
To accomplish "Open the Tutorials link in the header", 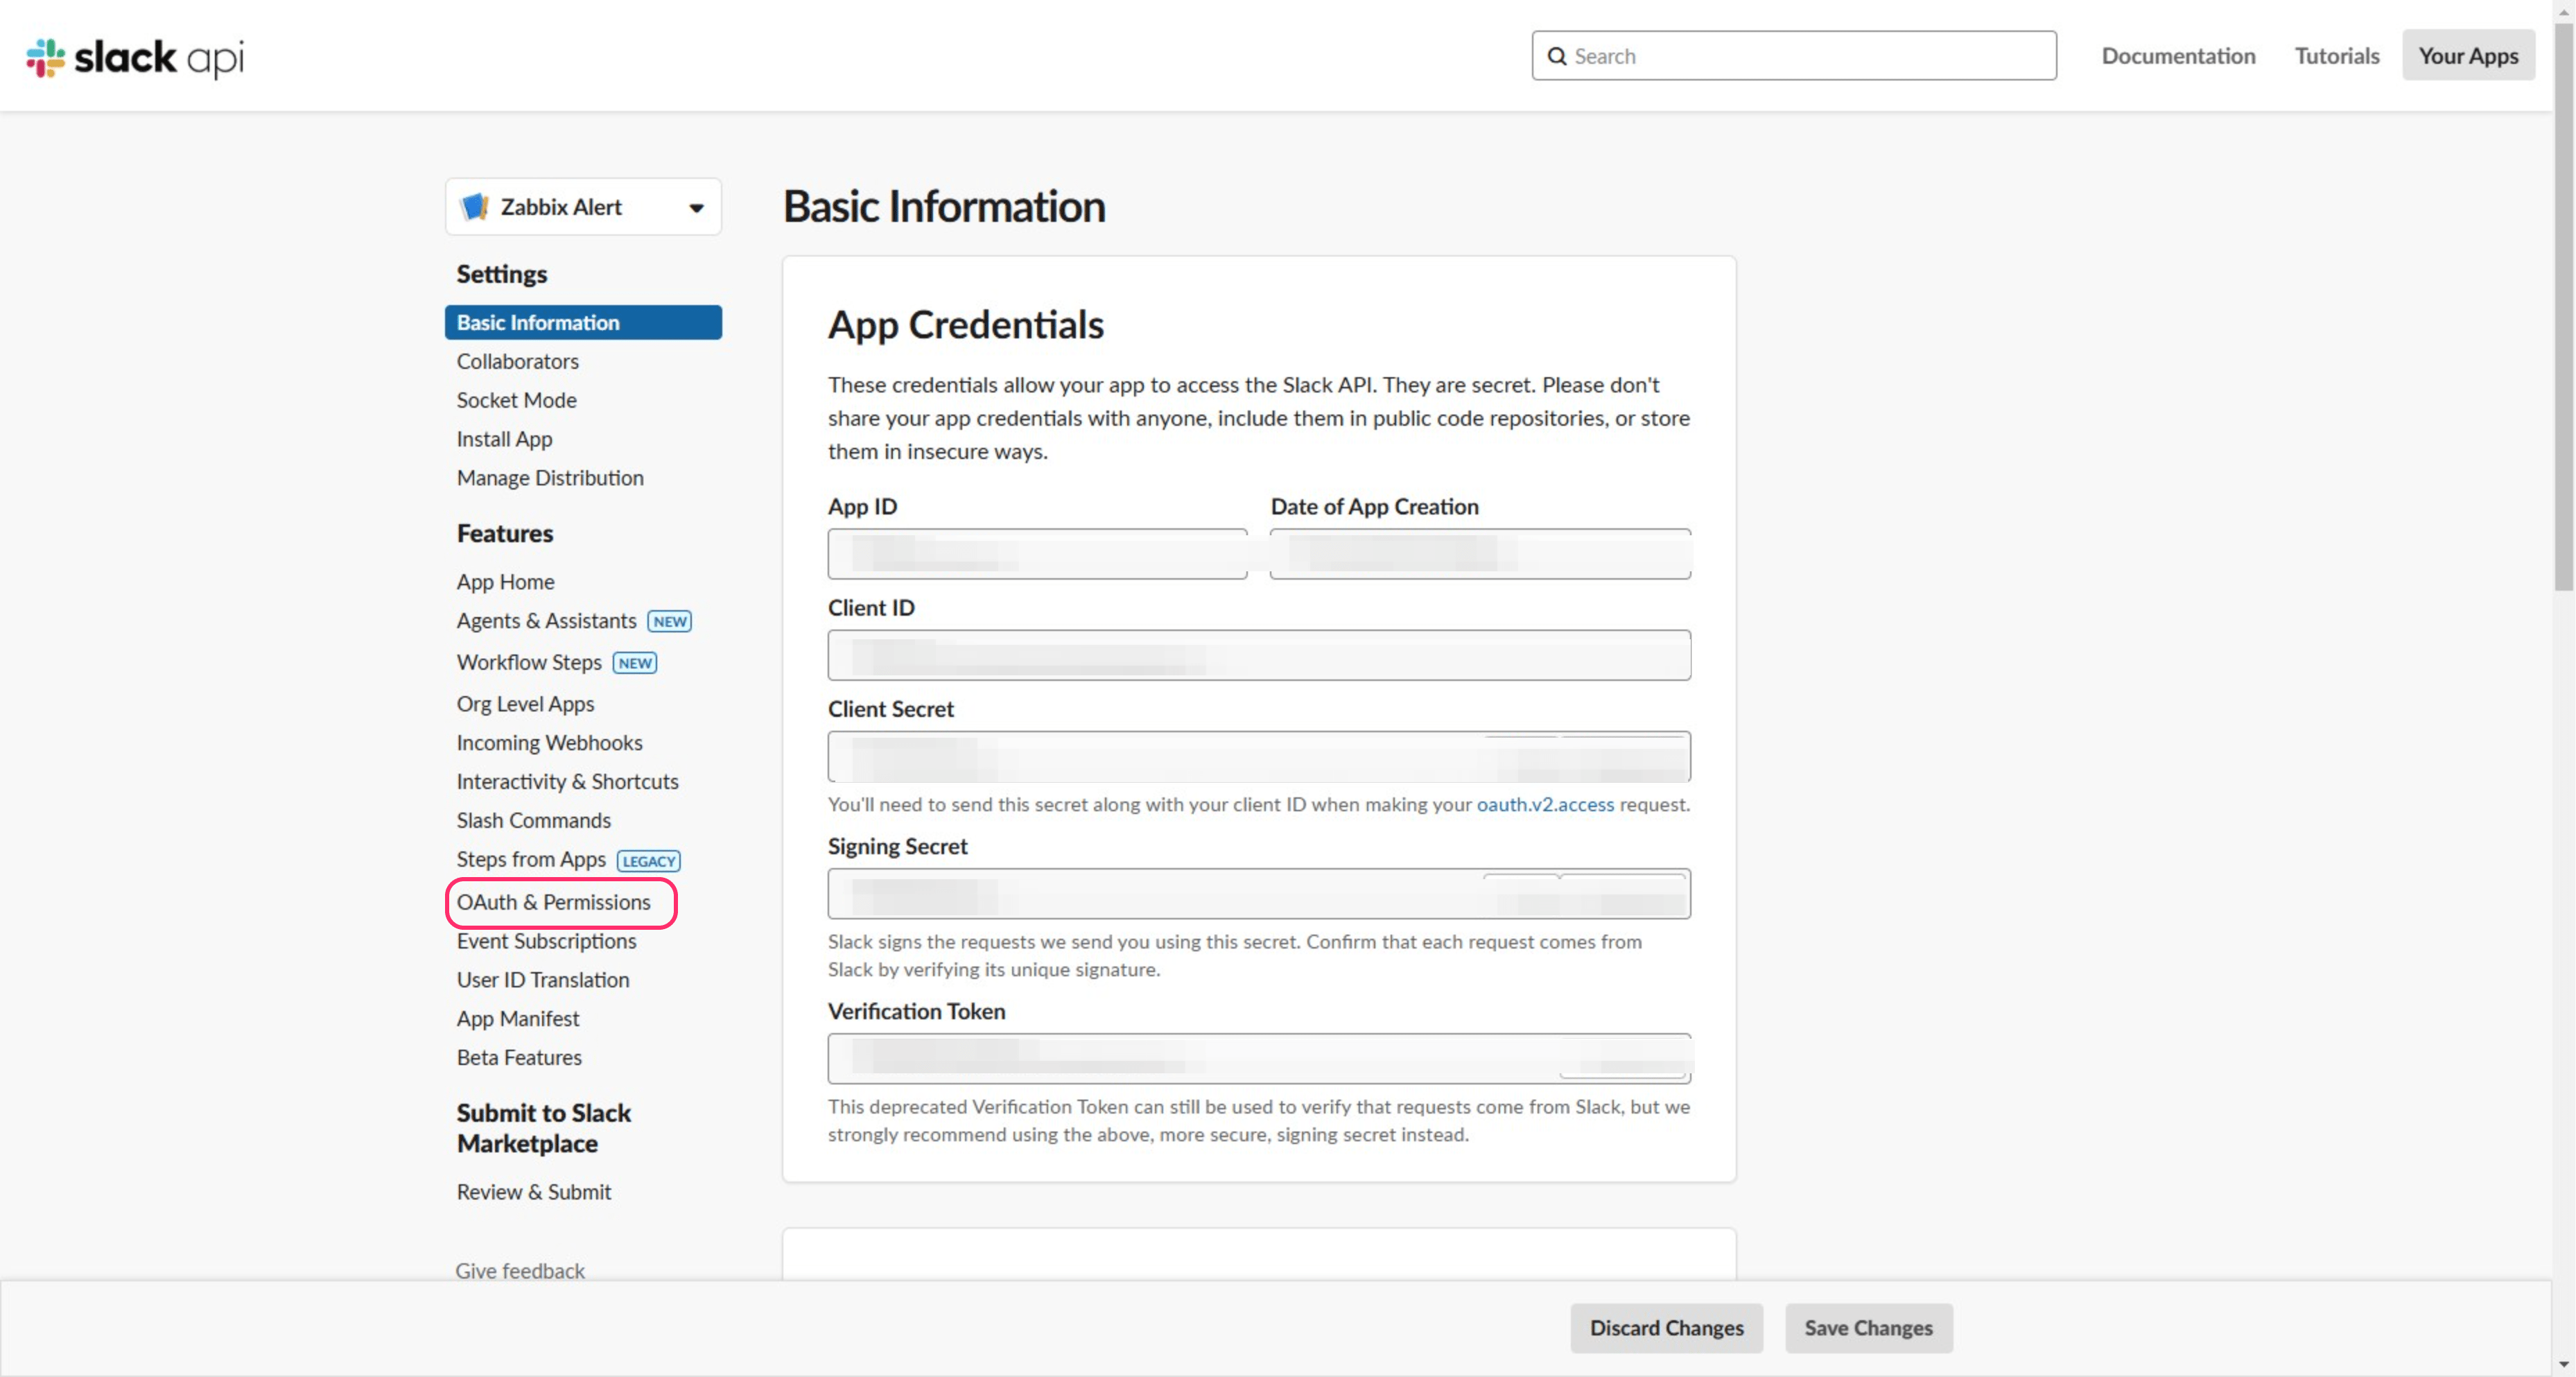I will pos(2336,56).
